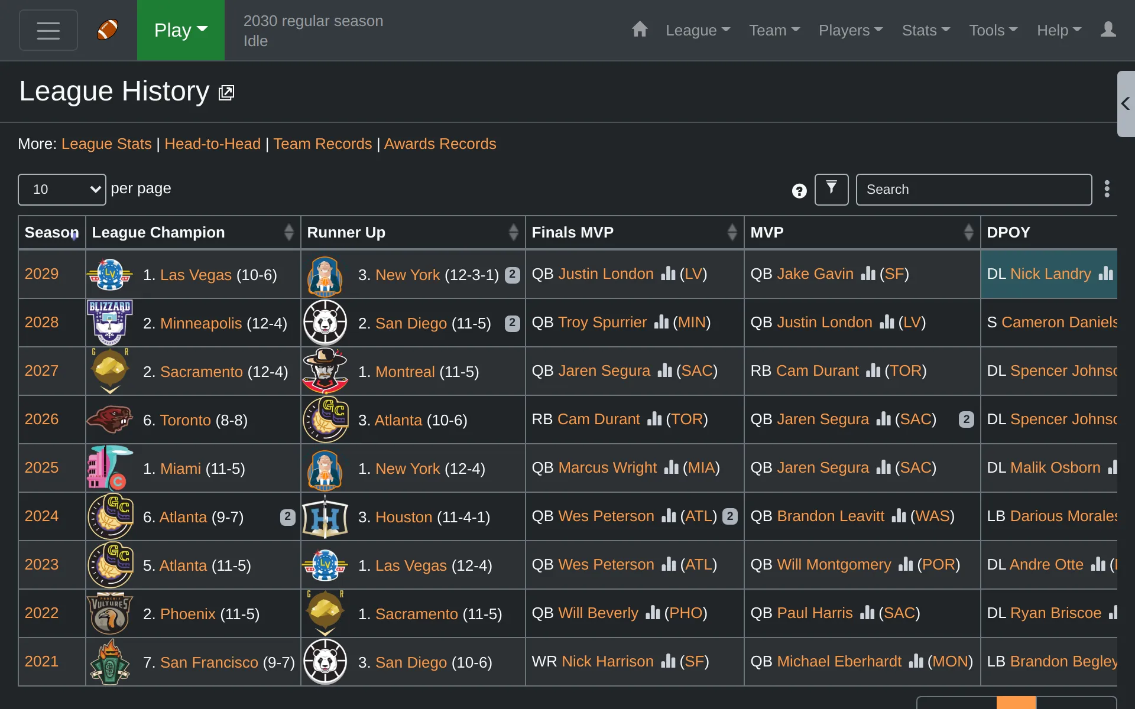Screen dimensions: 1135x709
Task: Click the per page quantity dropdown
Action: point(61,188)
